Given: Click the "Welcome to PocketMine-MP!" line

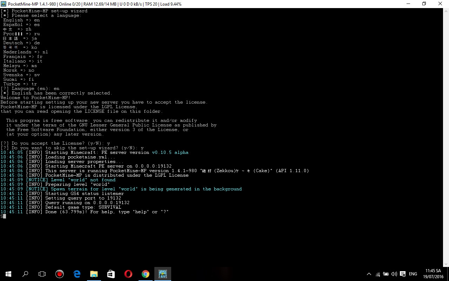Looking at the screenshot, I should 35,98.
